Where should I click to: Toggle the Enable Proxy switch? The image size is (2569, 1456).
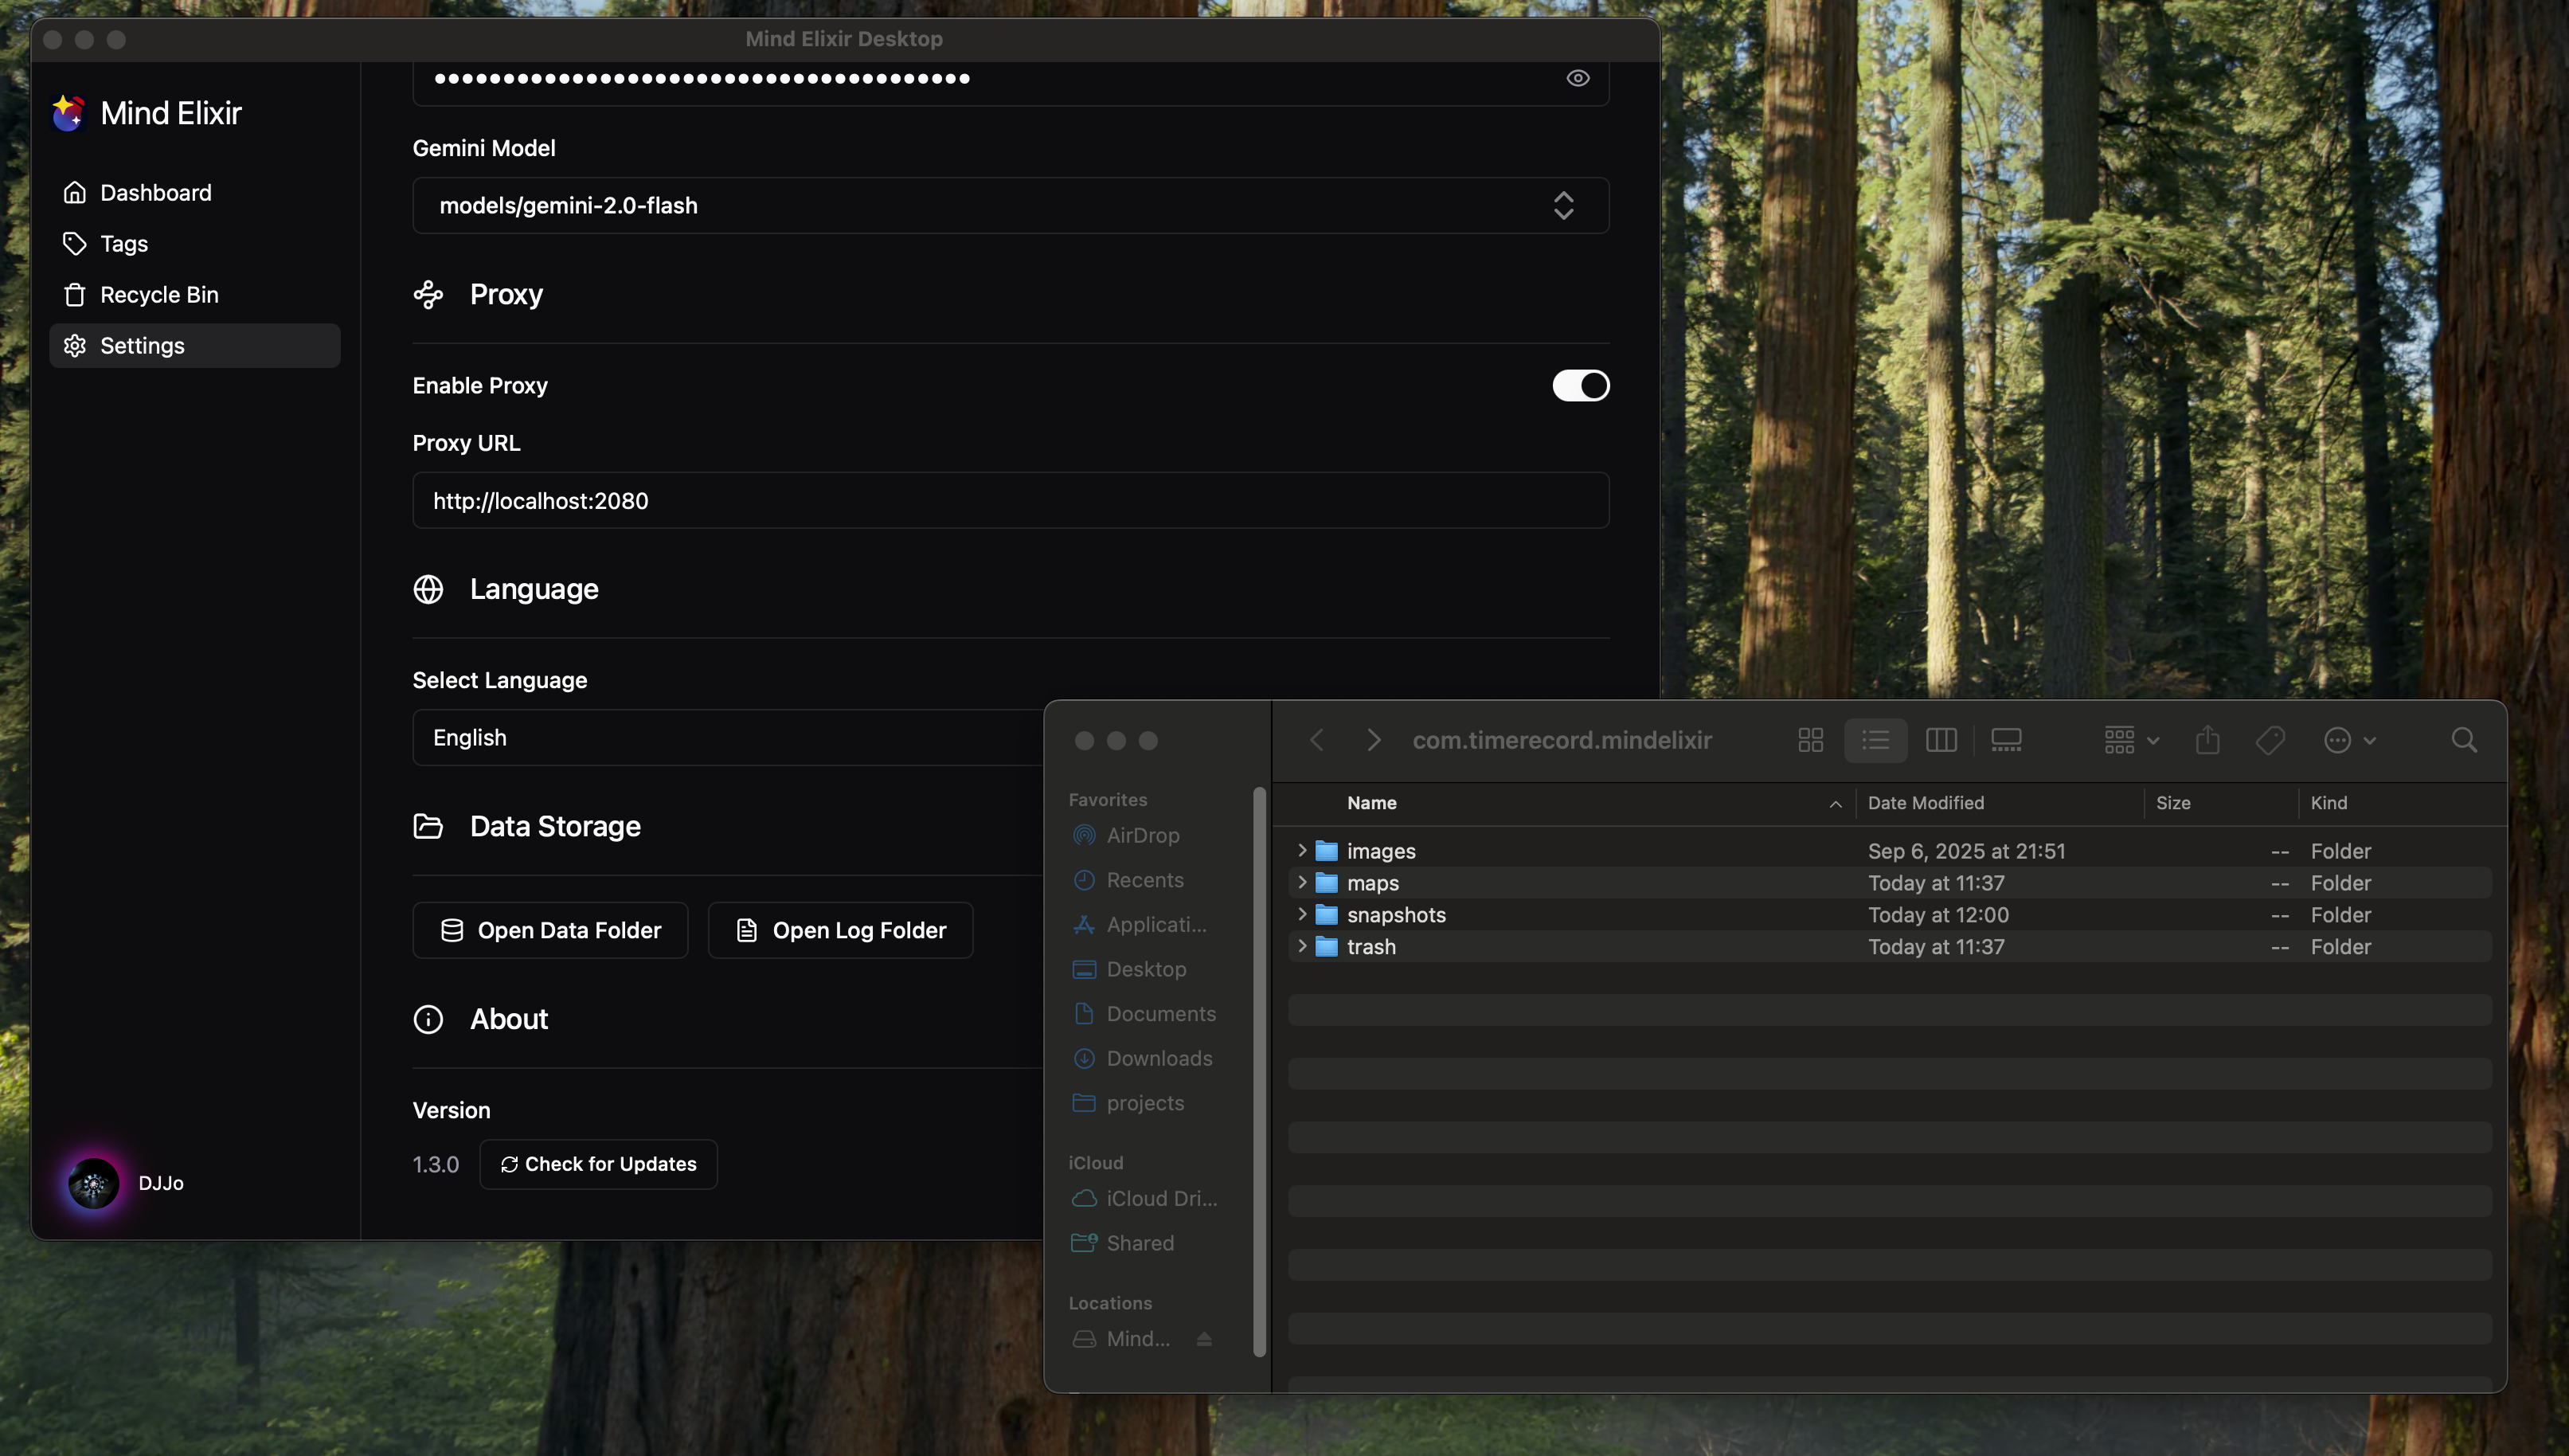pyautogui.click(x=1581, y=385)
